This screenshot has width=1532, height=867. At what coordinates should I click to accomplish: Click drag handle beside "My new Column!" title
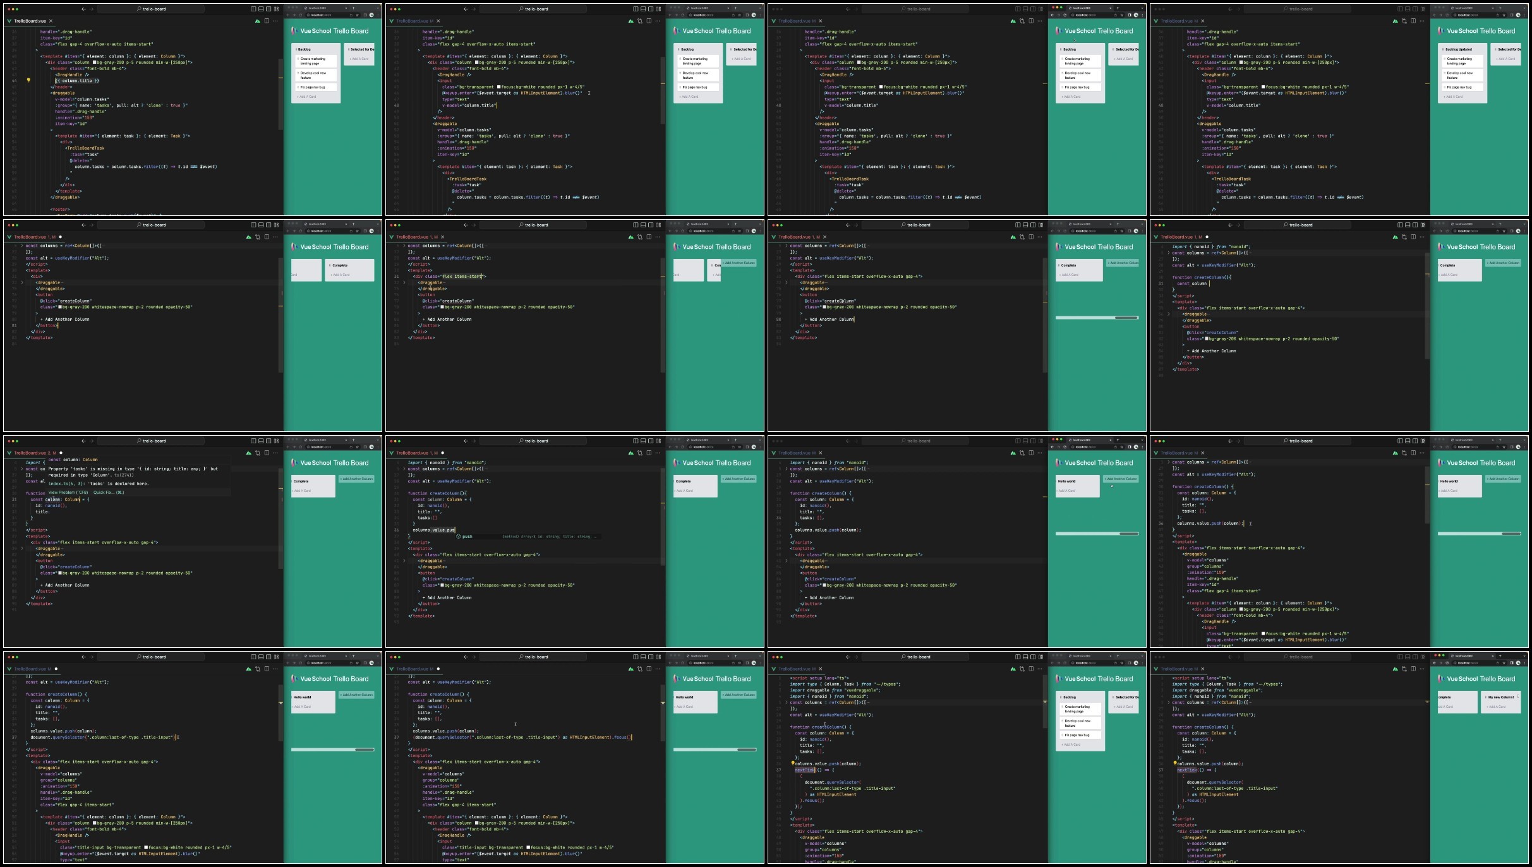click(x=1486, y=697)
